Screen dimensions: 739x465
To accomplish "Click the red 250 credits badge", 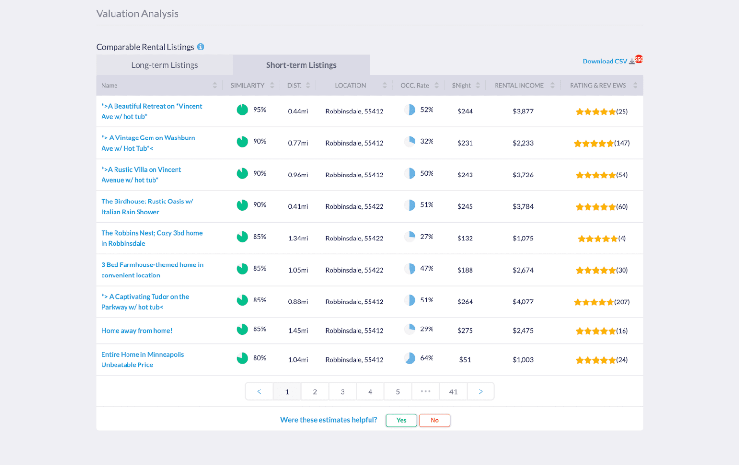I will click(x=638, y=58).
